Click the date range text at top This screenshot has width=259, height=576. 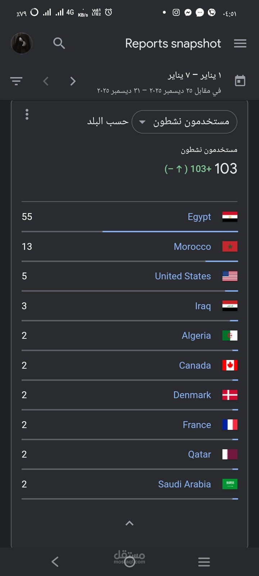coord(194,76)
